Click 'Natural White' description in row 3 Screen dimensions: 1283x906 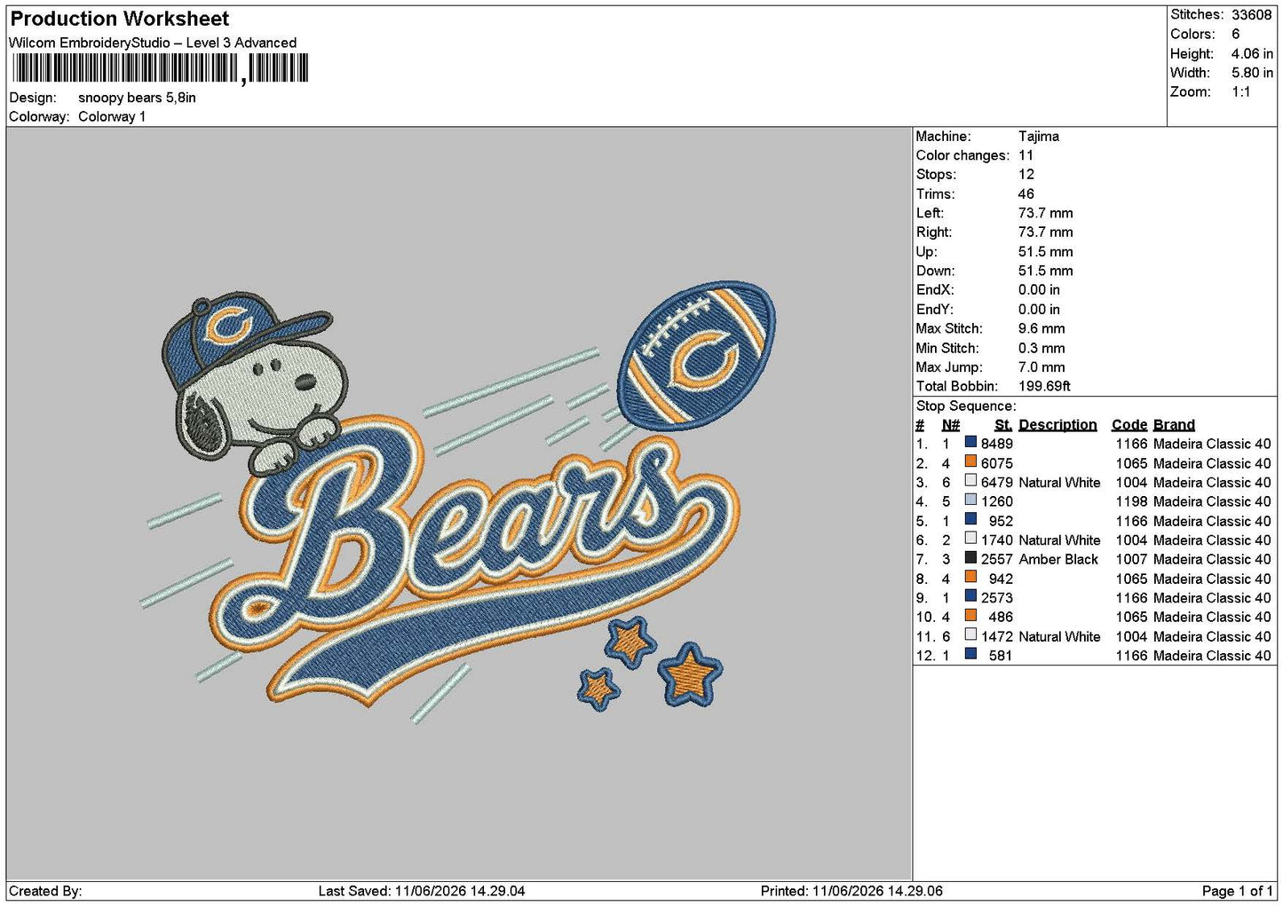pyautogui.click(x=1059, y=483)
